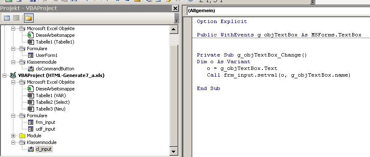The image size is (370, 157).
Task: Click the End Sub line
Action: tap(209, 88)
